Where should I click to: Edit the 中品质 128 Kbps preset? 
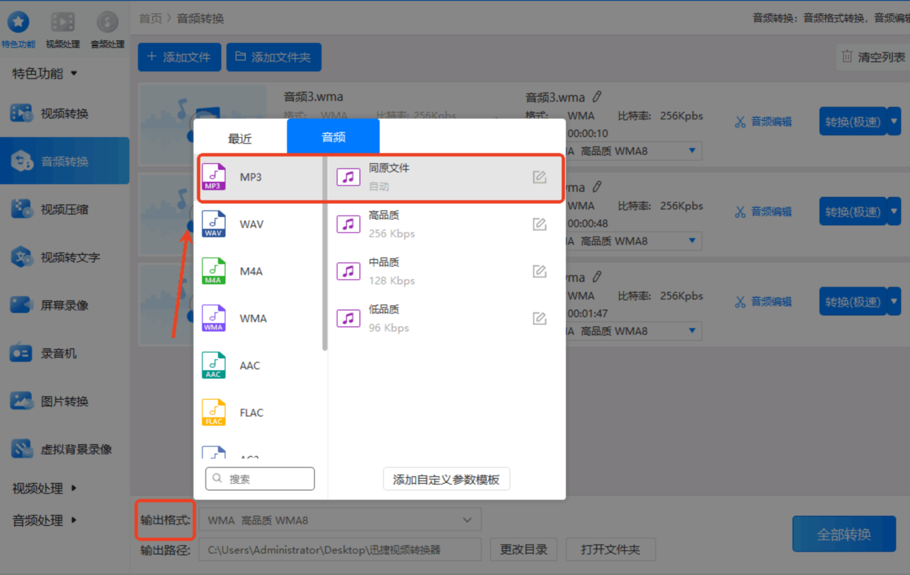coord(539,271)
